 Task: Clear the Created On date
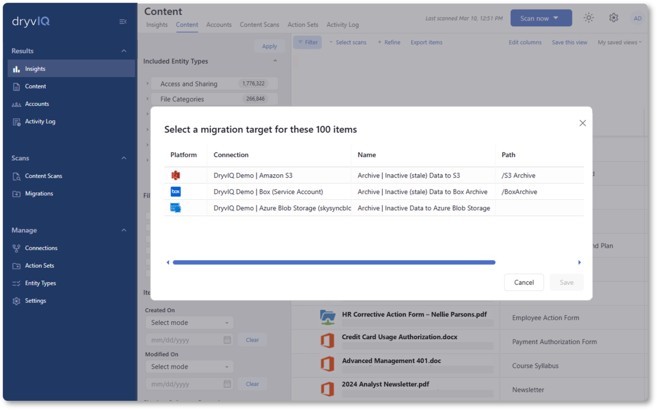click(x=252, y=340)
